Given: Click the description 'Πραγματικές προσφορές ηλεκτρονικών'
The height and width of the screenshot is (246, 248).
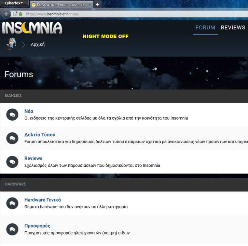Looking at the screenshot, I should [77, 233].
